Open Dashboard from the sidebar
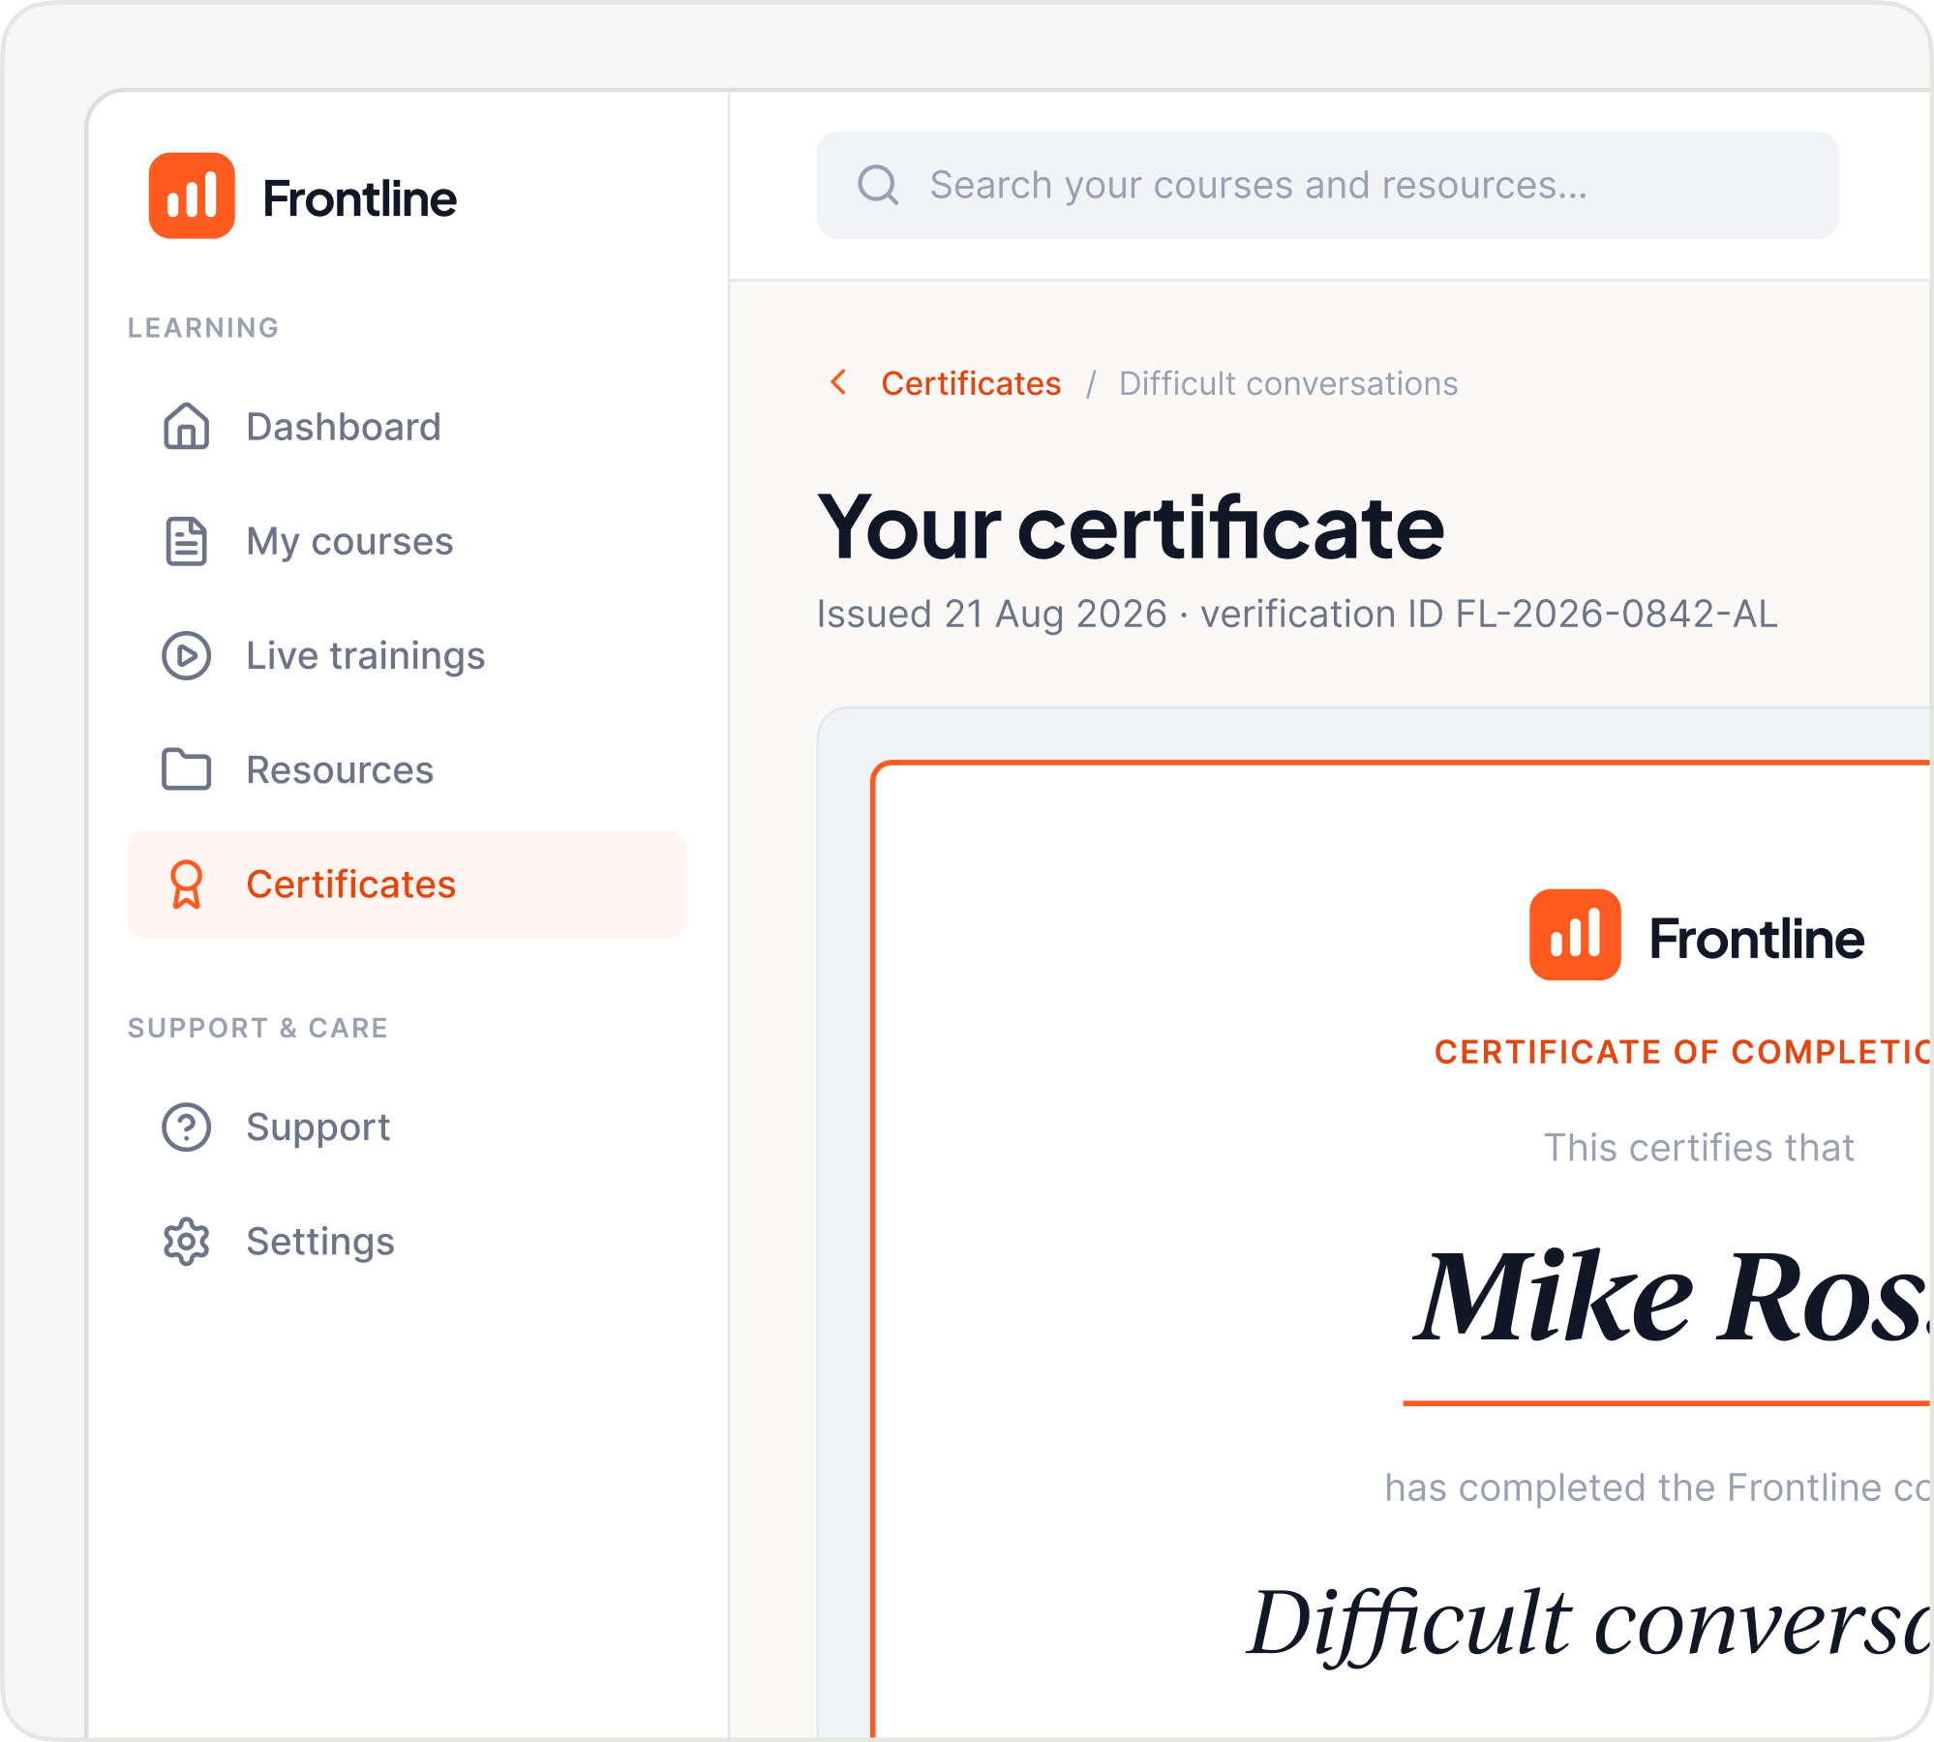Image resolution: width=1934 pixels, height=1742 pixels. [407, 427]
